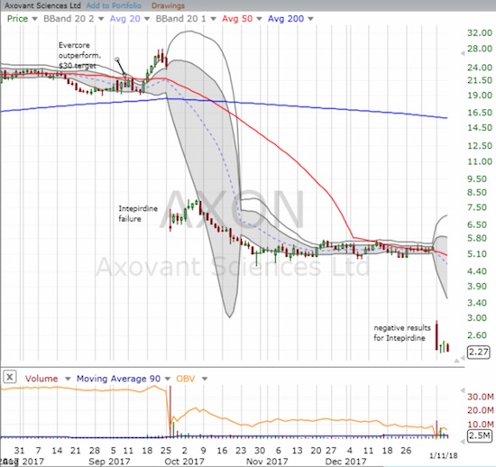
Task: Open the Avg 20 dropdown arrow
Action: point(147,19)
